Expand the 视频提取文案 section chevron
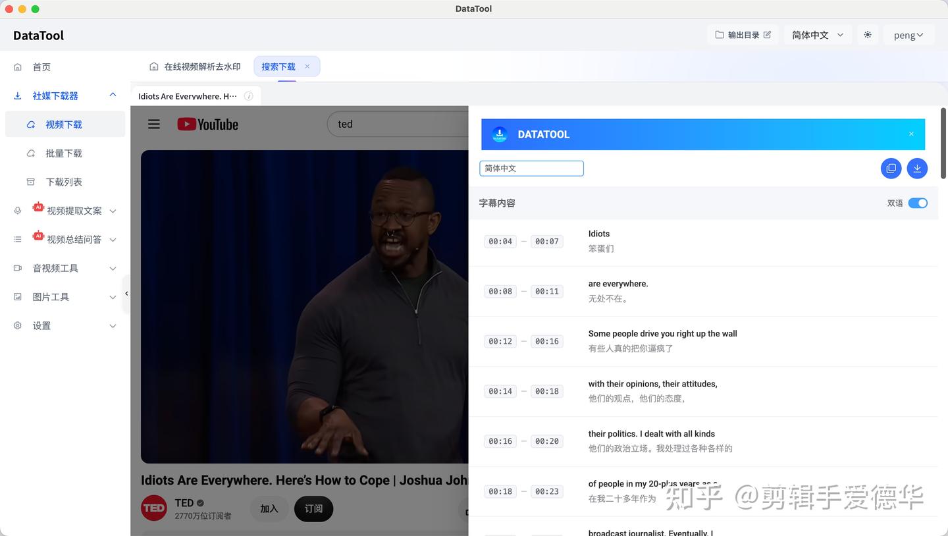 click(x=113, y=211)
